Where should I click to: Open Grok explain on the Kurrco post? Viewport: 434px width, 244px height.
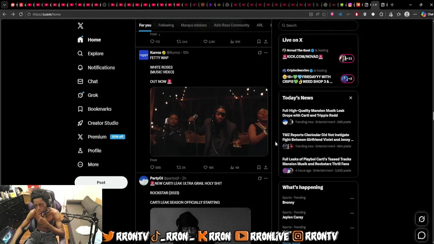260,53
